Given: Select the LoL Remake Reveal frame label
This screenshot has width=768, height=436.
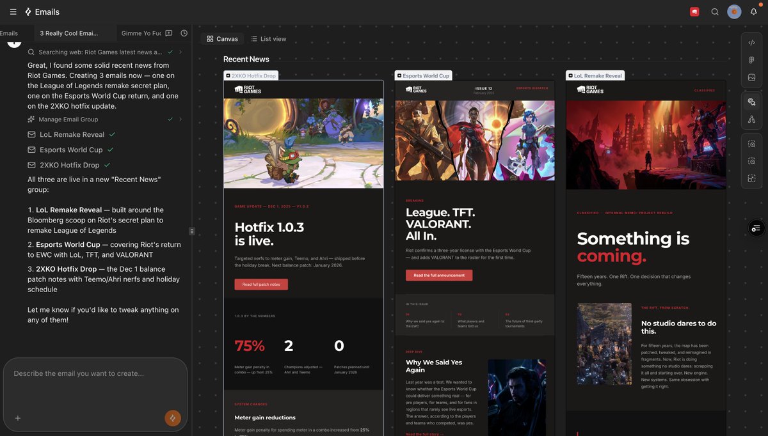Looking at the screenshot, I should 595,75.
